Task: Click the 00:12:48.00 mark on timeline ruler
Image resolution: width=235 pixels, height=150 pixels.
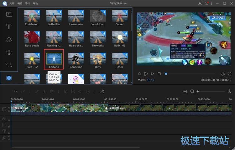Action: coord(110,99)
